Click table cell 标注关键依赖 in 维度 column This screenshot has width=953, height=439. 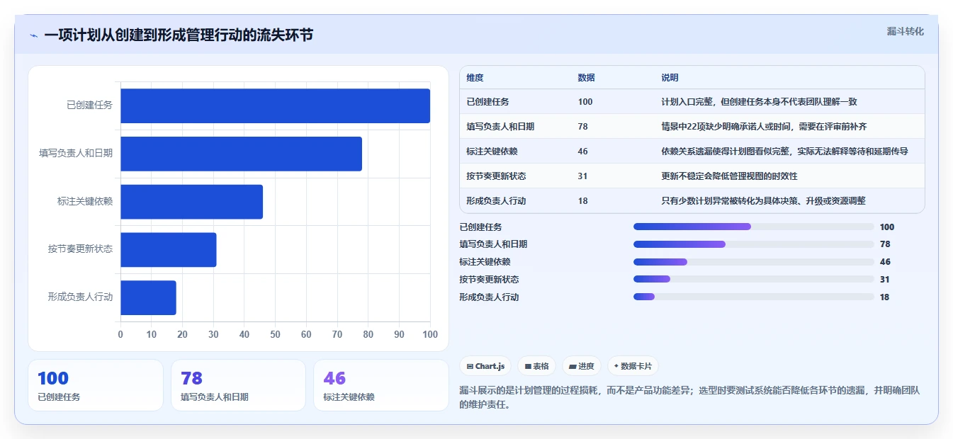pos(492,152)
